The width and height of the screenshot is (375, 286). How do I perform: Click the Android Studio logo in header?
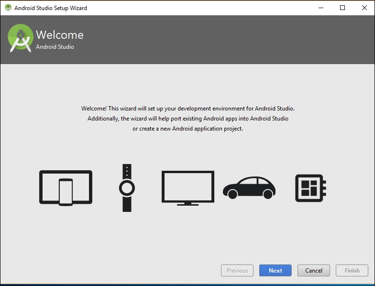click(x=20, y=38)
